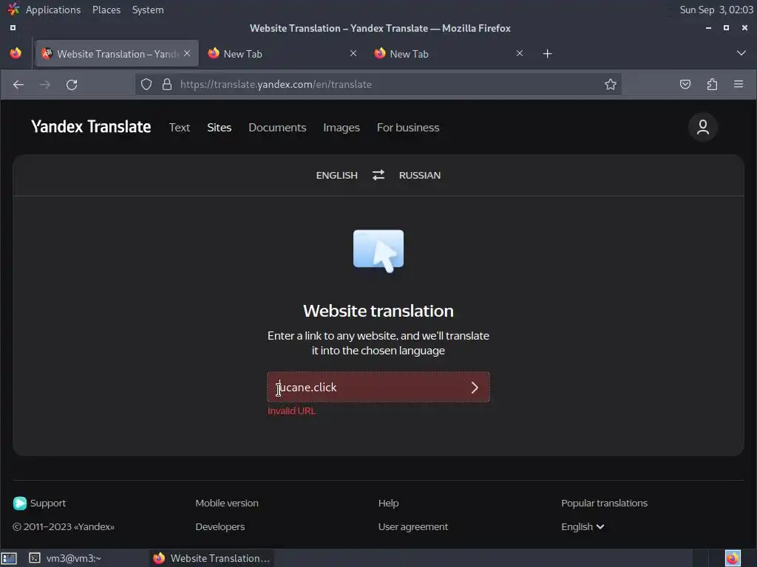Image resolution: width=757 pixels, height=567 pixels.
Task: Click the Support chat icon in footer
Action: 20,503
